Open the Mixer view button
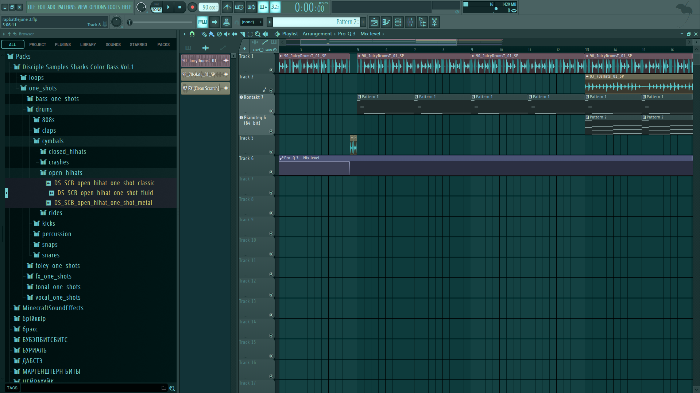 pos(410,22)
